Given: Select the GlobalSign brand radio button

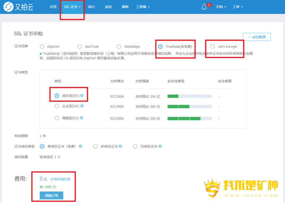Looking at the screenshot, I should coord(119,47).
